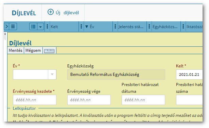
Task: Expand the side panel with arrow icon
Action: pyautogui.click(x=6, y=26)
